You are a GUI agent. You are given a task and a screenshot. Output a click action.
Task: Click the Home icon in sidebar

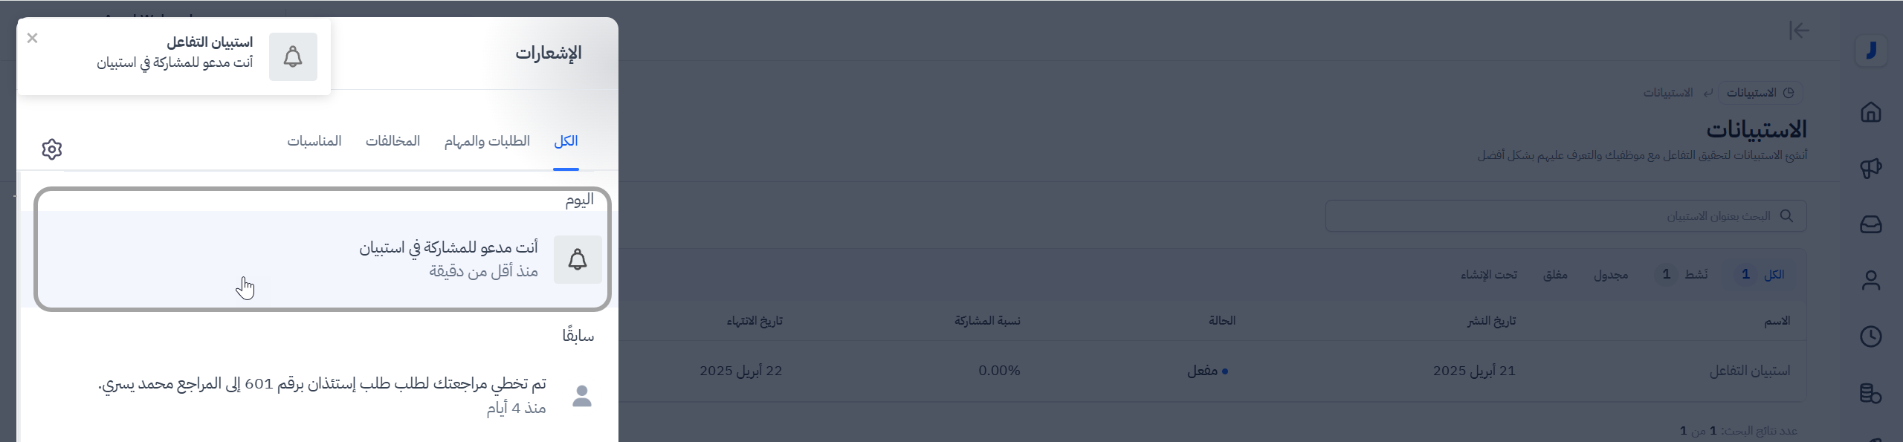point(1870,112)
